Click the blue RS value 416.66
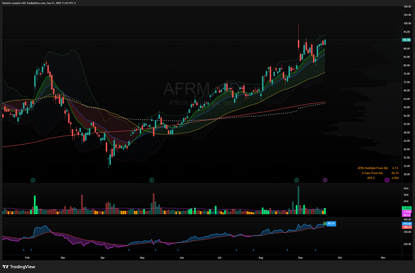This screenshot has height=273, width=415. (x=407, y=224)
